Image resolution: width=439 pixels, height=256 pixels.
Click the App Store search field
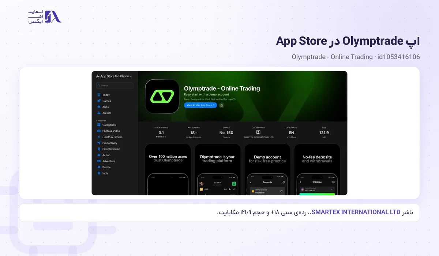pos(115,86)
